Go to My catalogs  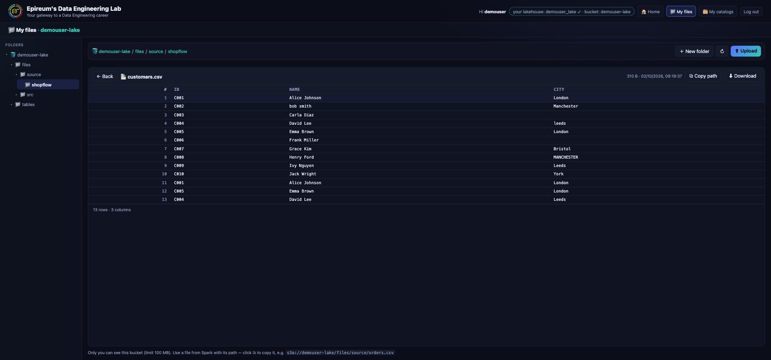tap(718, 11)
